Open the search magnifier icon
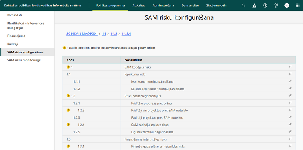The height and width of the screenshot is (150, 303). point(244,5)
